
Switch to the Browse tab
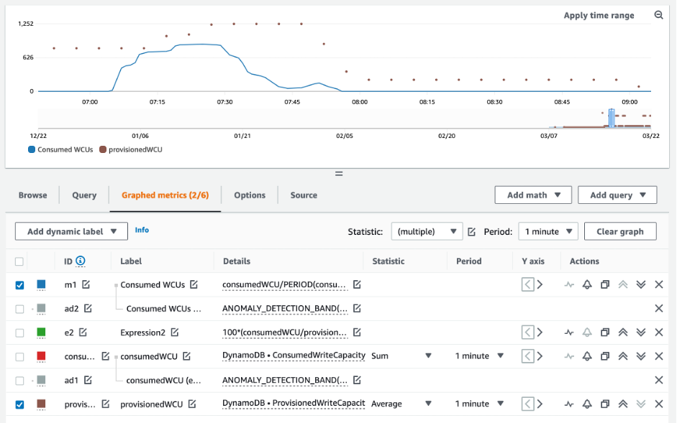pos(33,195)
